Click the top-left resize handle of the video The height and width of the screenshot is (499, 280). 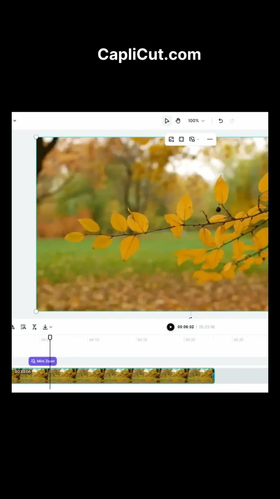tap(36, 137)
